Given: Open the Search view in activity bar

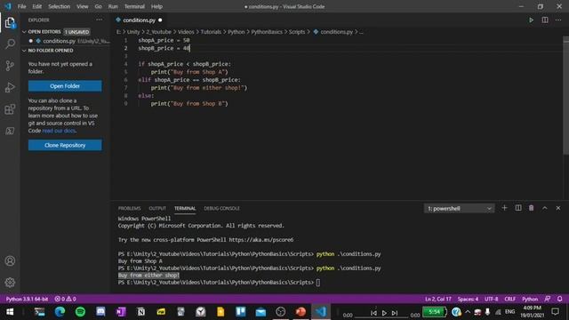Looking at the screenshot, I should [10, 44].
